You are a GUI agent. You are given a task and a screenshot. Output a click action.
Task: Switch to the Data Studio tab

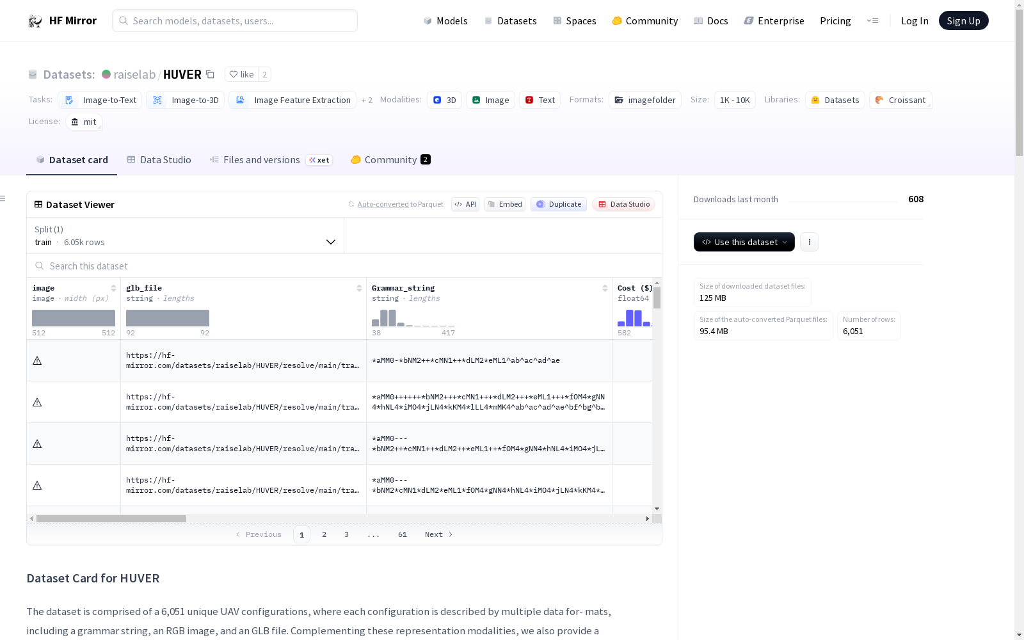click(159, 160)
